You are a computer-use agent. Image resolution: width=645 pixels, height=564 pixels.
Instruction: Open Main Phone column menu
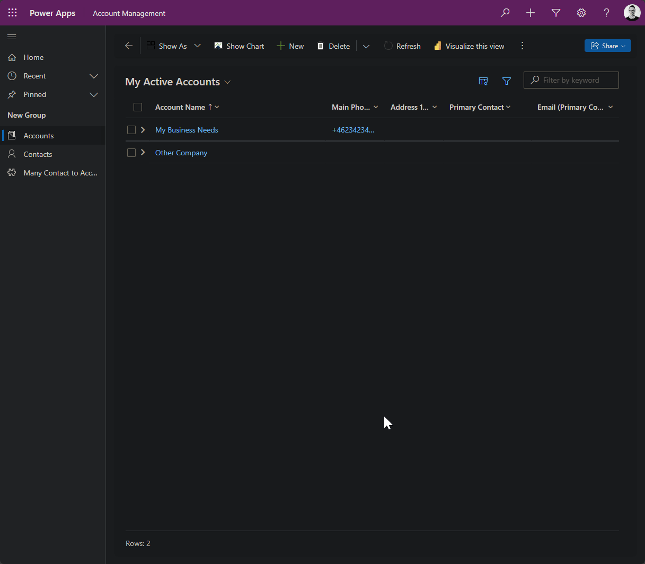tap(376, 107)
